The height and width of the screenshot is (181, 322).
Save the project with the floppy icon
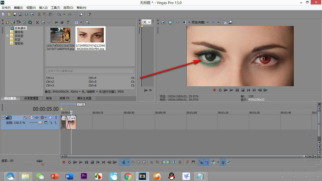(x=15, y=14)
